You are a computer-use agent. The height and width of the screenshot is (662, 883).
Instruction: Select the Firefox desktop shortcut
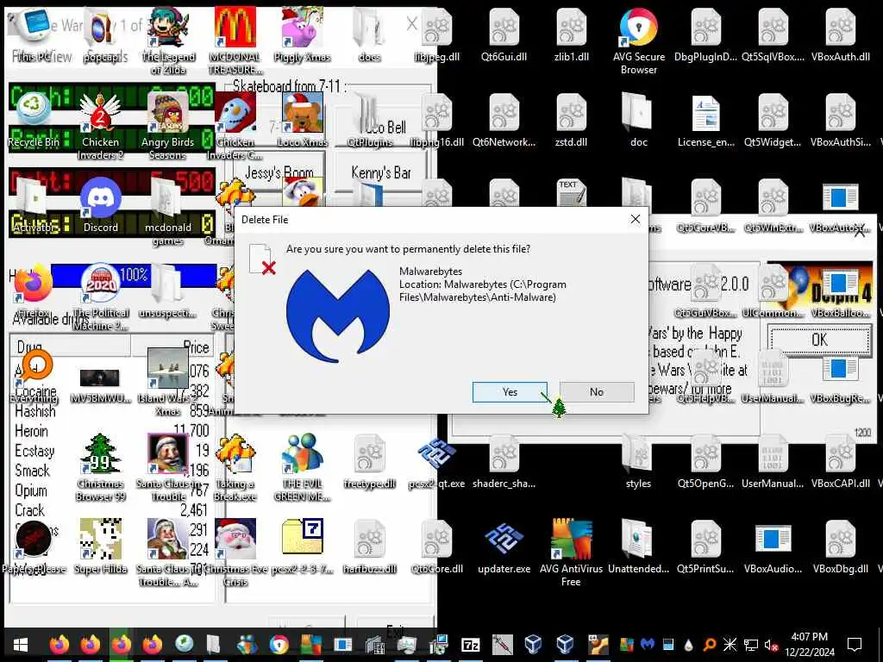pyautogui.click(x=33, y=290)
